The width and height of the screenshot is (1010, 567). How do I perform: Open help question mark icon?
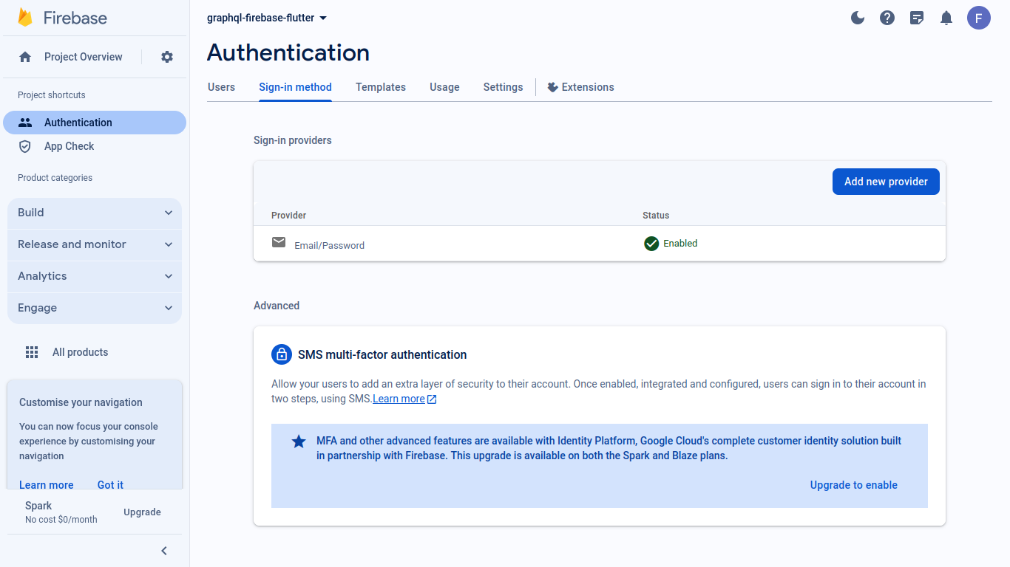pyautogui.click(x=887, y=18)
